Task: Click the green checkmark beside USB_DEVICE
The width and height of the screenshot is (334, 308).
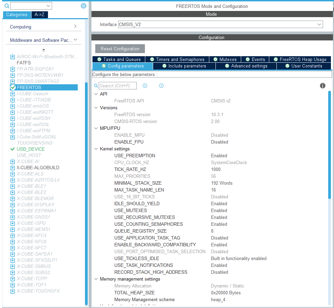Action: click(x=13, y=149)
